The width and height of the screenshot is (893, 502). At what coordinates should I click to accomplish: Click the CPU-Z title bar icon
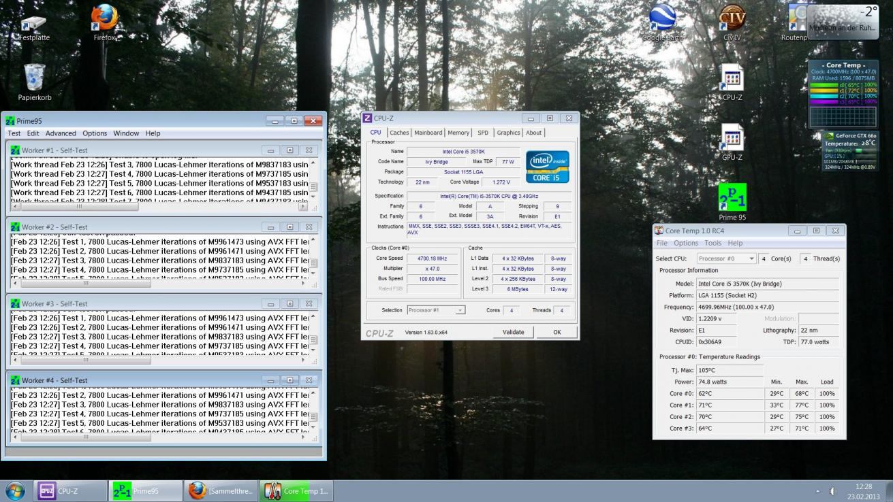pos(368,118)
